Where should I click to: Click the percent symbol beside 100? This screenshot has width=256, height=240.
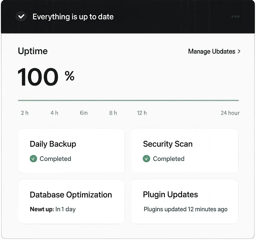click(70, 76)
